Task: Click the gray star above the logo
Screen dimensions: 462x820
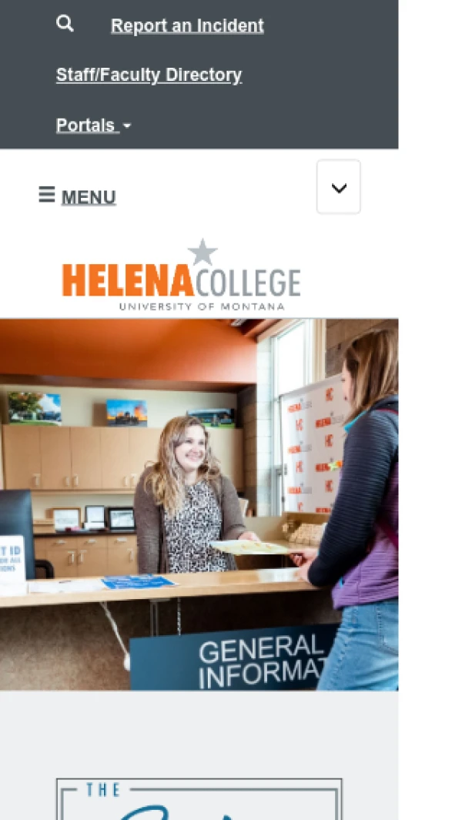Action: pos(203,252)
